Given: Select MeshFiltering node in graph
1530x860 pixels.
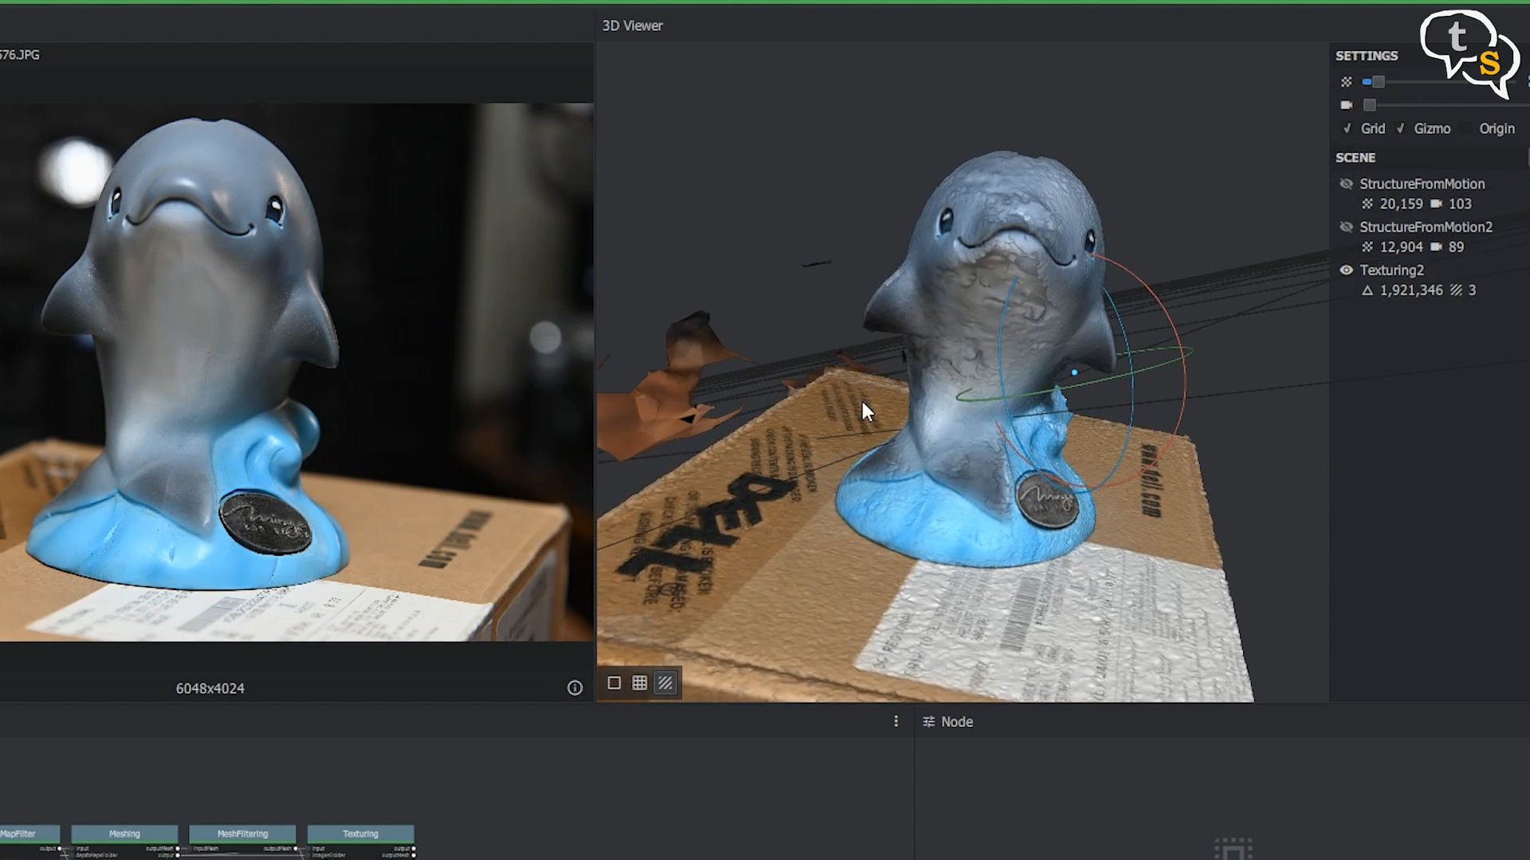Looking at the screenshot, I should pos(242,834).
